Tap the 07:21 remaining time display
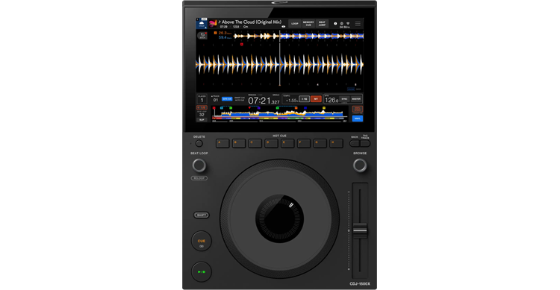 264,101
